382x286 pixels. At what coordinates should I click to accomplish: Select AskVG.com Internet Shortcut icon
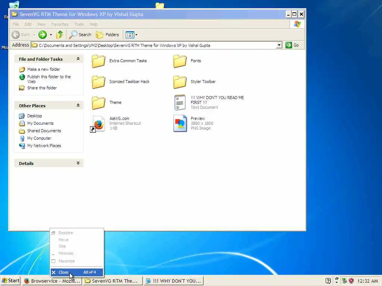(x=98, y=124)
